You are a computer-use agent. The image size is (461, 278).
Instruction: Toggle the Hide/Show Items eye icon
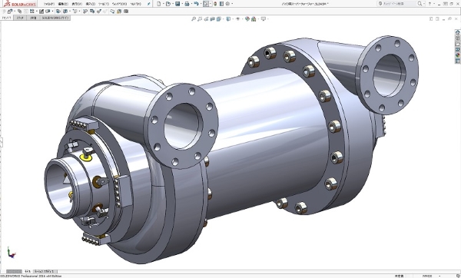pos(238,18)
